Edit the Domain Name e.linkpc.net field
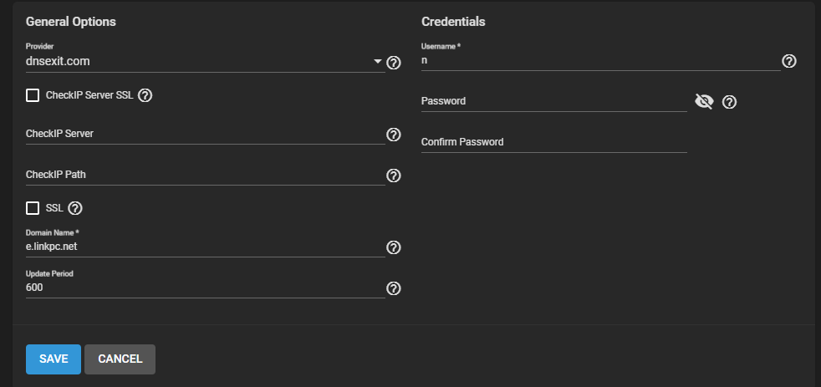Image resolution: width=821 pixels, height=387 pixels. (x=206, y=247)
